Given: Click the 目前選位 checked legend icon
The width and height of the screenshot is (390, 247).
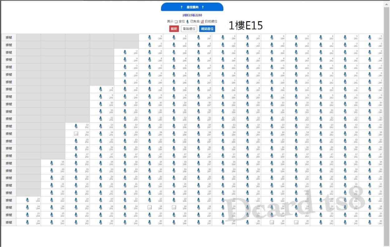Looking at the screenshot, I should [202, 22].
